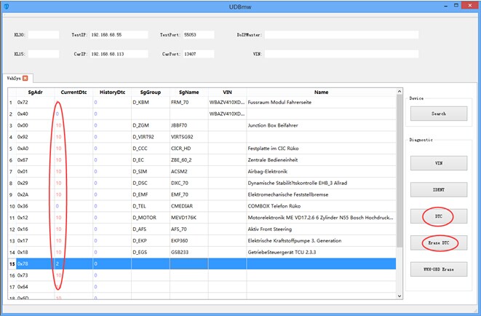481x316 pixels.
Task: Select CMEDIAR name cell
Action: pos(189,206)
